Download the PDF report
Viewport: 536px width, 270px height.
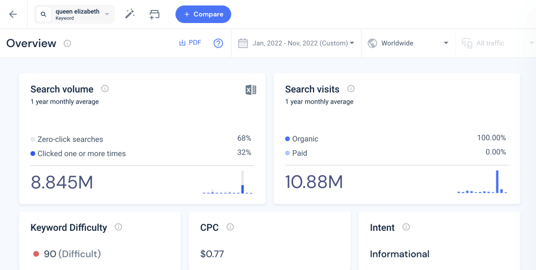tap(190, 43)
